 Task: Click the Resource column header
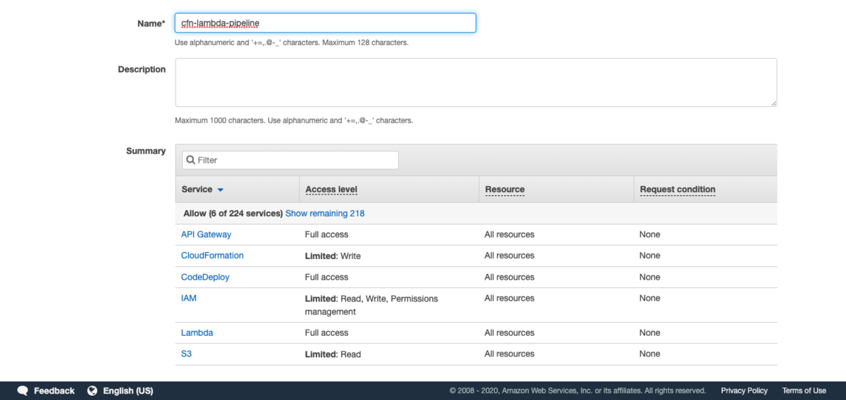[505, 189]
